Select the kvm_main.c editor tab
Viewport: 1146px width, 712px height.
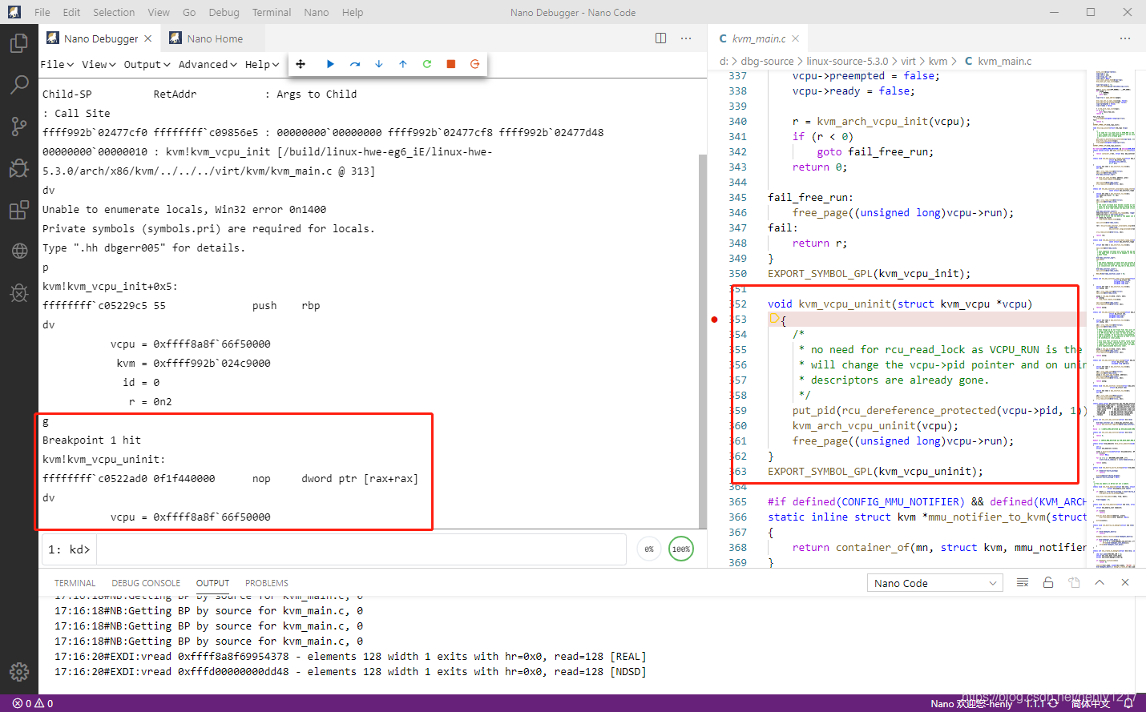pyautogui.click(x=757, y=38)
